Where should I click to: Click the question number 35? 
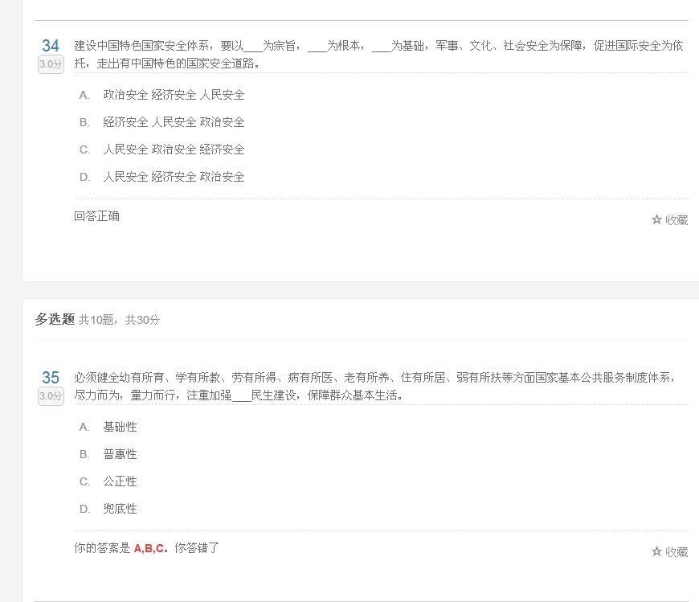point(51,378)
